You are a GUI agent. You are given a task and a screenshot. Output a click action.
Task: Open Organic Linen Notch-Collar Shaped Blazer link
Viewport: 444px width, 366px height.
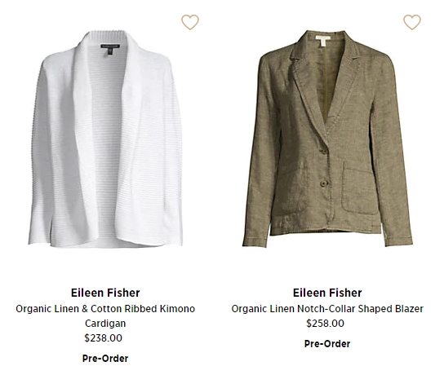click(x=327, y=309)
